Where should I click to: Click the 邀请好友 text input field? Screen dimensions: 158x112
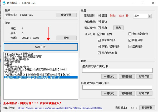pos(117,70)
